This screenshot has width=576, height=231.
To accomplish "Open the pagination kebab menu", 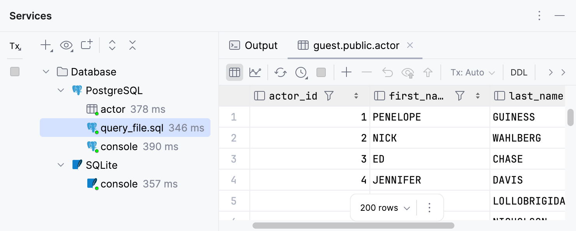I will click(x=429, y=208).
